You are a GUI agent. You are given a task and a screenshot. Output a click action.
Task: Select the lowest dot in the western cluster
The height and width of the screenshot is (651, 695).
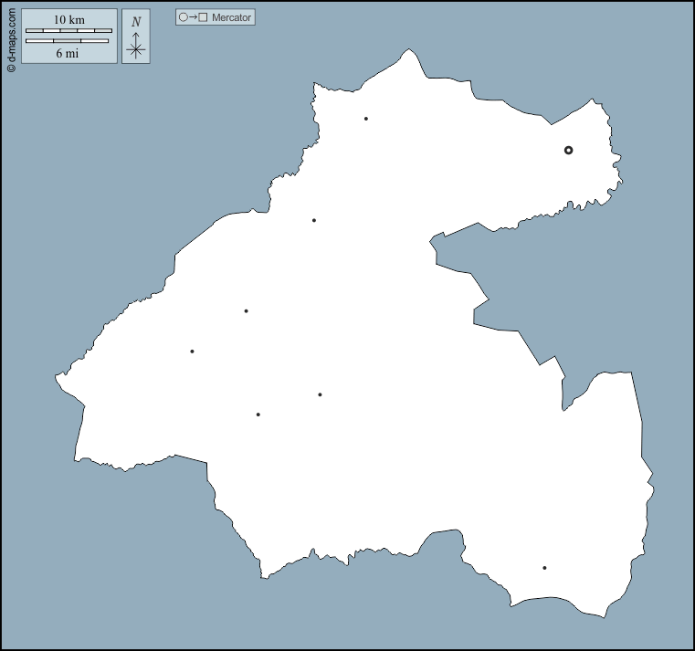(x=258, y=415)
